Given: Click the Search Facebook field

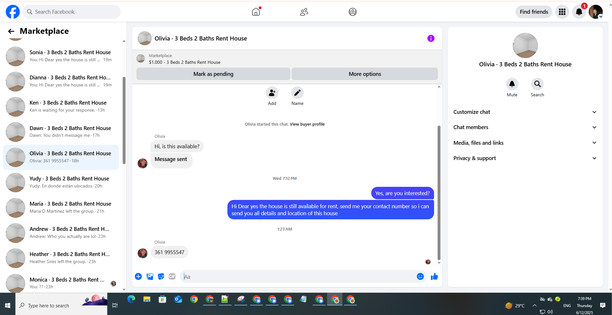Looking at the screenshot, I should coord(72,12).
